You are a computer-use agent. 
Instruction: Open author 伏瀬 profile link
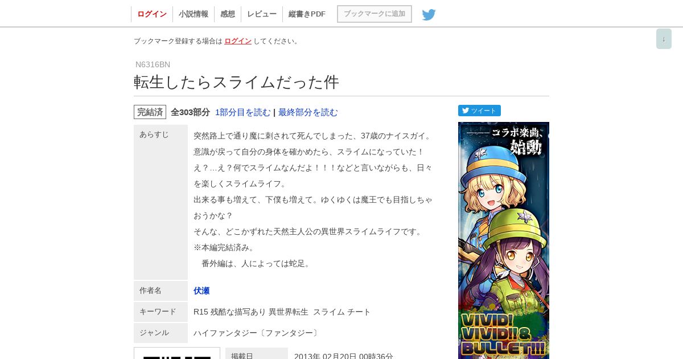pyautogui.click(x=201, y=291)
